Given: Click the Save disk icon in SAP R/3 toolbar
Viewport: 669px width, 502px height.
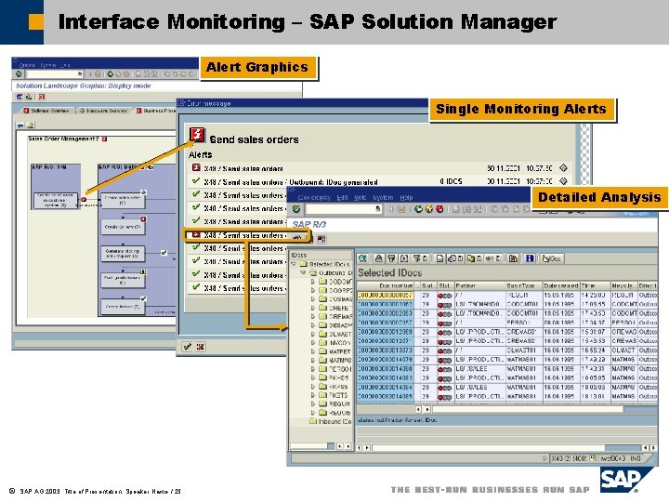Looking at the screenshot, I should (x=401, y=209).
